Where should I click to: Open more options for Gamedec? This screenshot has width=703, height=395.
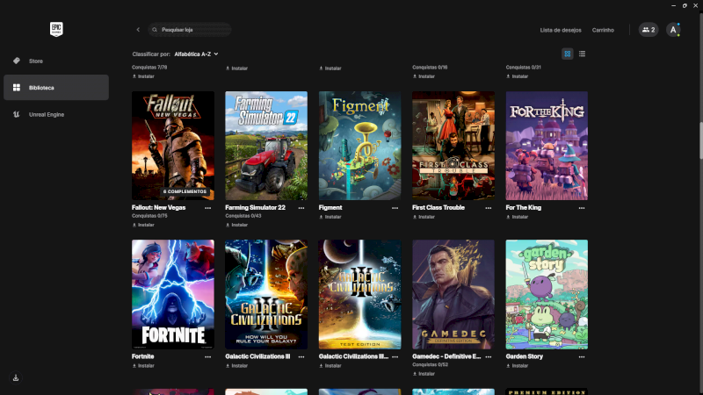[x=489, y=357]
